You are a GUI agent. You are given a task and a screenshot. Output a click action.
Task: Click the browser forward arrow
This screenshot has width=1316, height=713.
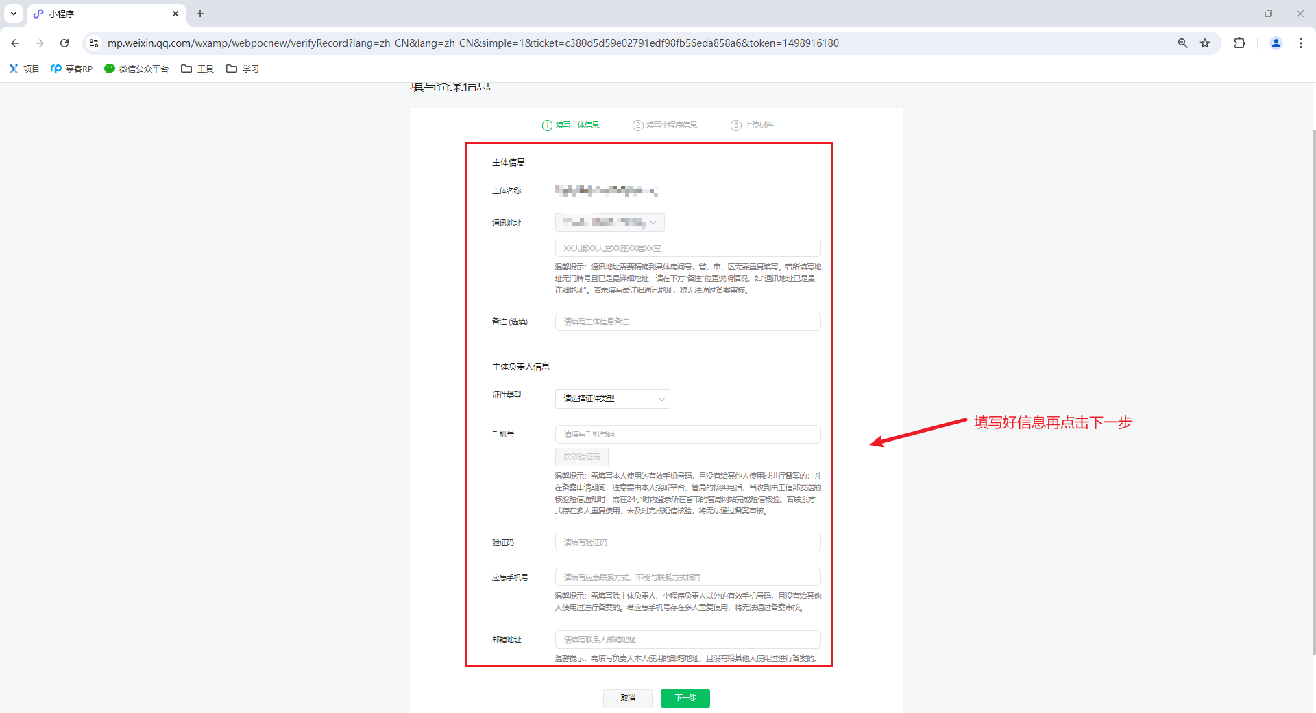click(40, 43)
